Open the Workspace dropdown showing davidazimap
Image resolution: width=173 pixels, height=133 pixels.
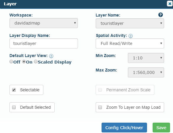44,23
